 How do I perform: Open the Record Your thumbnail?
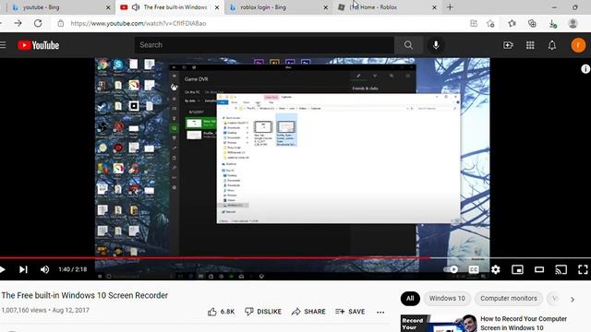click(439, 324)
